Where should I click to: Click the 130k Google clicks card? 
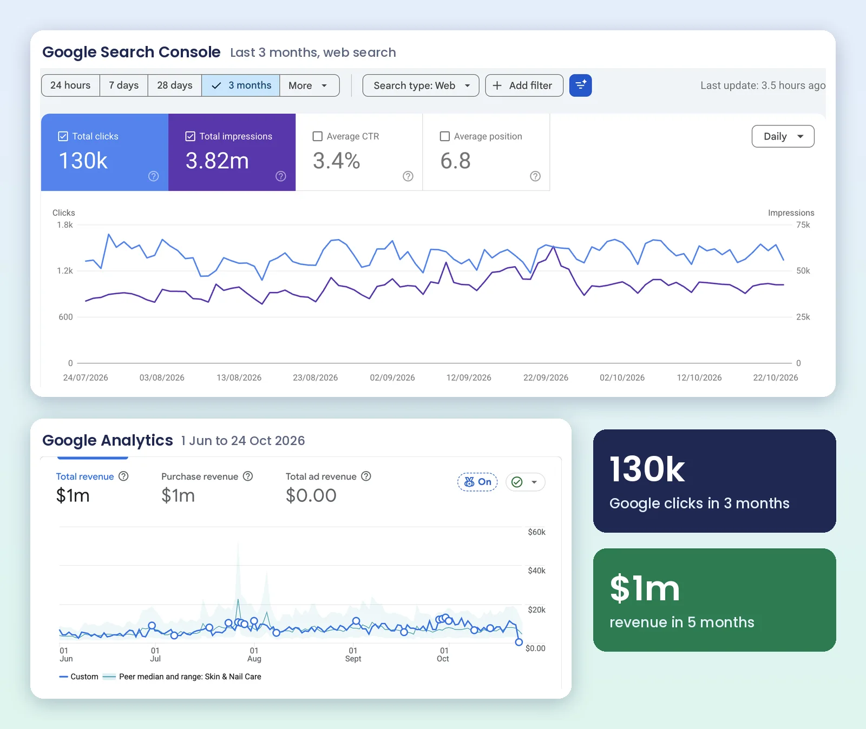[x=714, y=481]
